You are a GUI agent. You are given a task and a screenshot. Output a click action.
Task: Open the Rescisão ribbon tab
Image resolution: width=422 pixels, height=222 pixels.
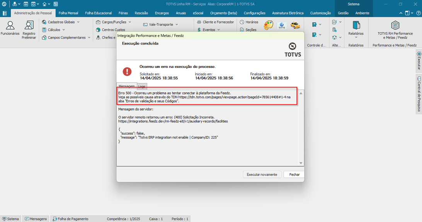coord(141,13)
